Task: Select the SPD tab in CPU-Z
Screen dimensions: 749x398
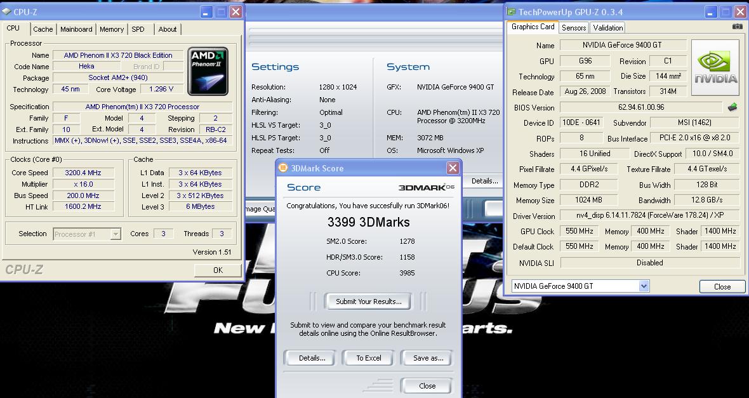Action: point(138,29)
